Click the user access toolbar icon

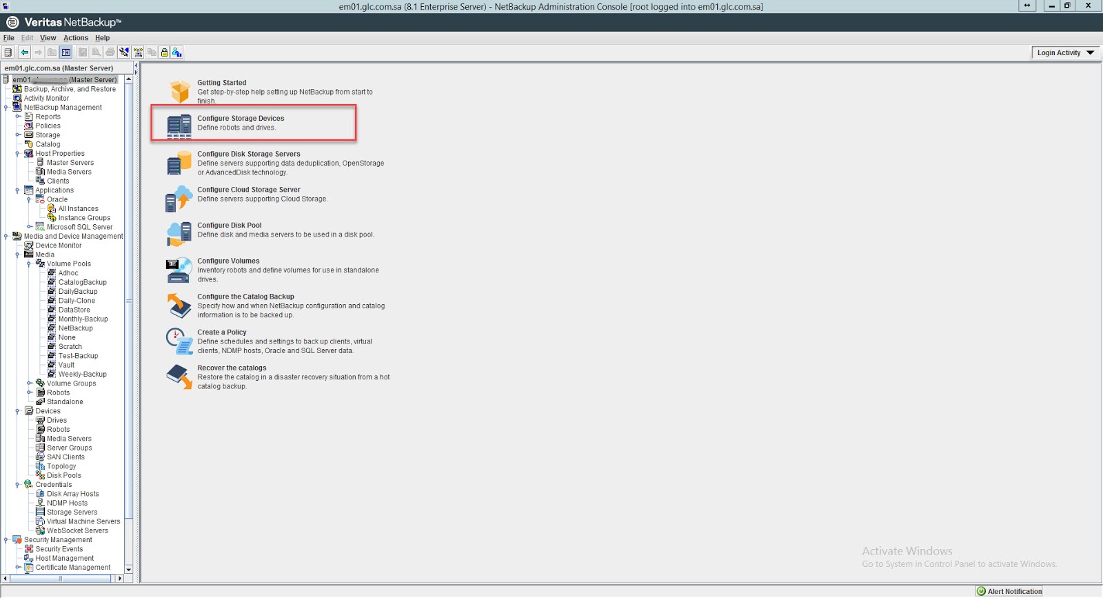(x=177, y=52)
